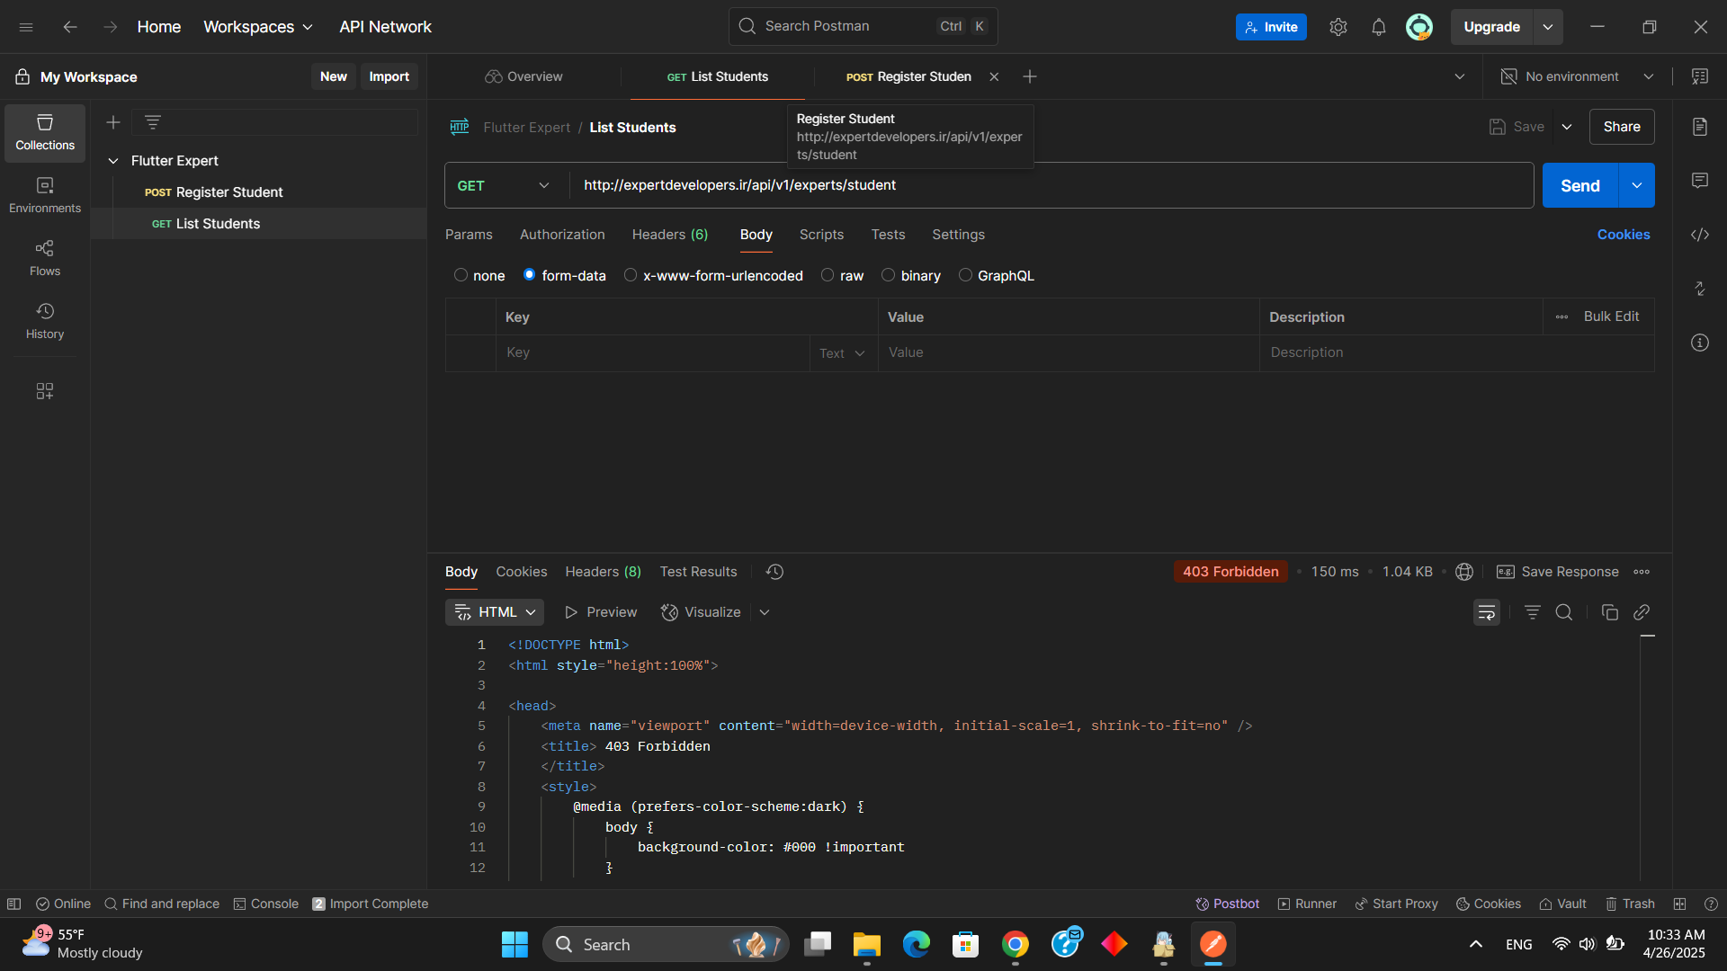This screenshot has width=1727, height=971.
Task: Switch to the Scripts tab
Action: coord(821,235)
